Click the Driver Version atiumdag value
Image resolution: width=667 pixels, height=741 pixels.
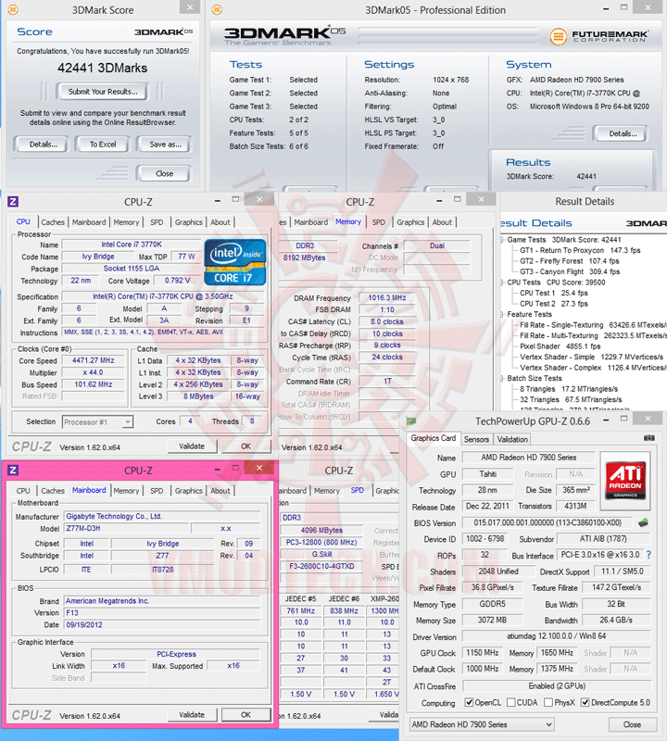557,636
